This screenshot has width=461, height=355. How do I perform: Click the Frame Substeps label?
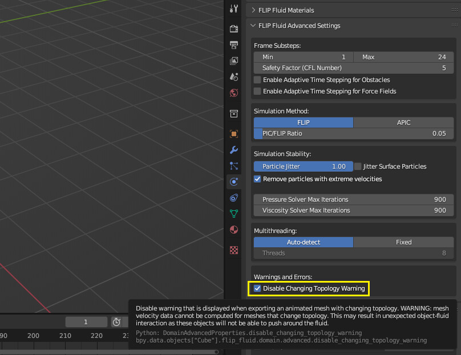point(277,46)
